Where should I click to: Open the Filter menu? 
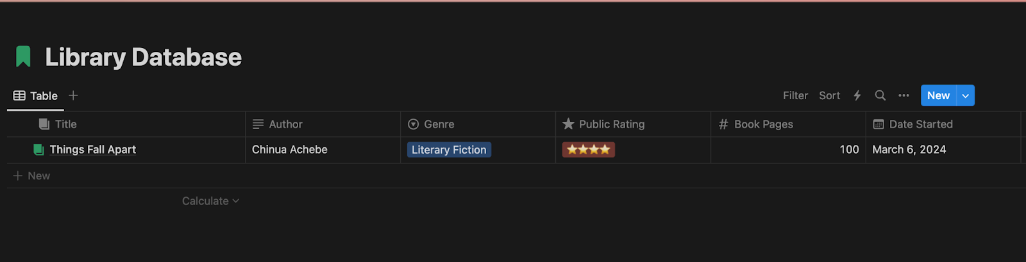[795, 95]
